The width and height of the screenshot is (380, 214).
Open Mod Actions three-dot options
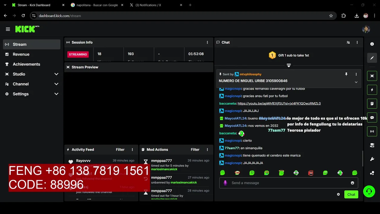(207, 150)
